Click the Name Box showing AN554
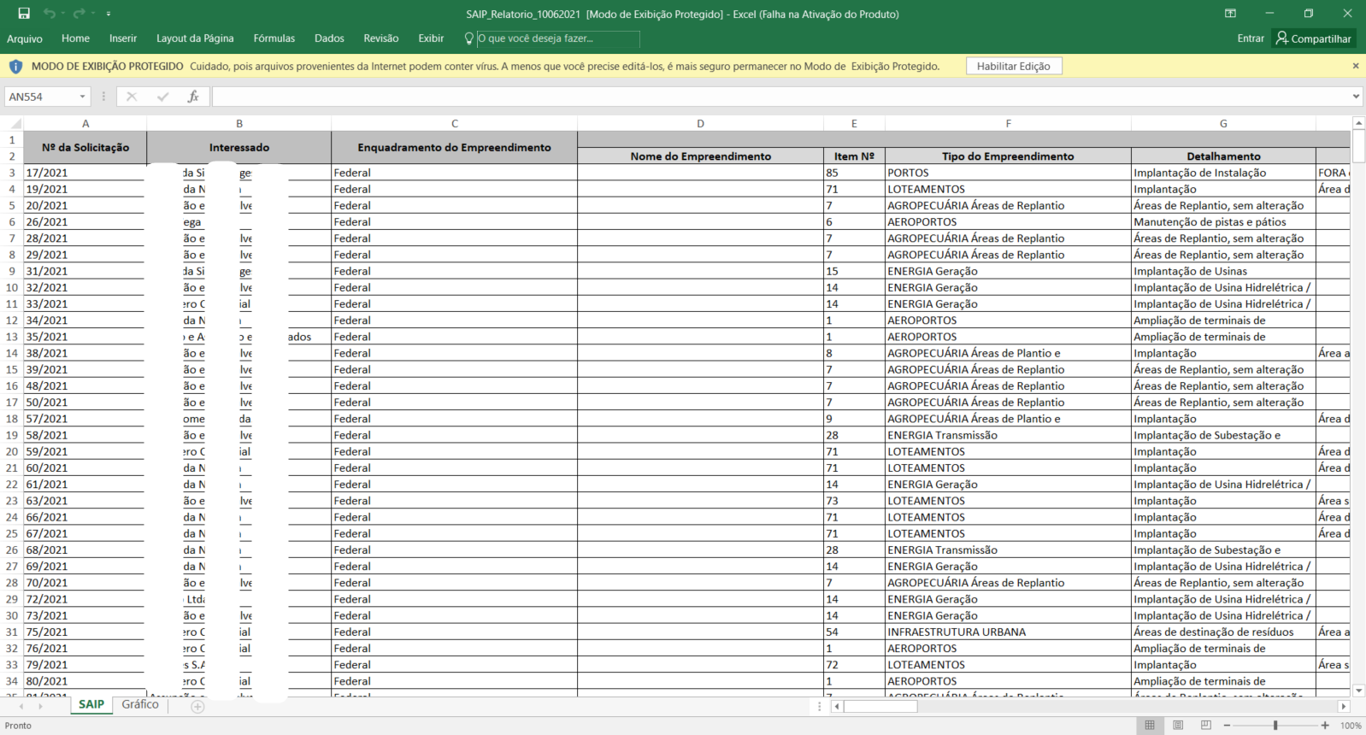 click(40, 97)
